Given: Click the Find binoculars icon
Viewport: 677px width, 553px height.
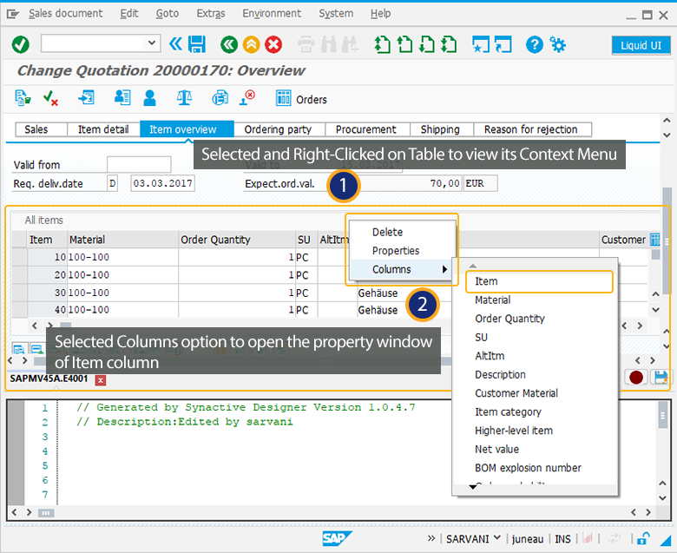Looking at the screenshot, I should [x=329, y=44].
